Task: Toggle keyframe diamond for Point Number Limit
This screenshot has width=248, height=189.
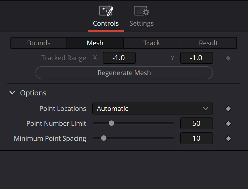Action: (x=228, y=124)
